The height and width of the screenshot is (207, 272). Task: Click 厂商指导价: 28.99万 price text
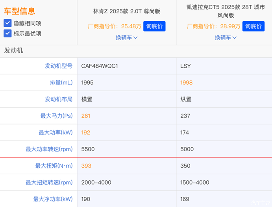(x=213, y=26)
